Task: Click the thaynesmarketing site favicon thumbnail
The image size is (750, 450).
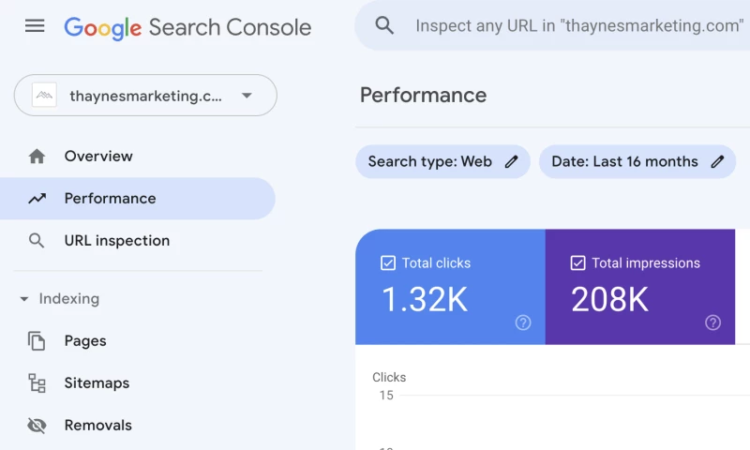Action: coord(44,96)
